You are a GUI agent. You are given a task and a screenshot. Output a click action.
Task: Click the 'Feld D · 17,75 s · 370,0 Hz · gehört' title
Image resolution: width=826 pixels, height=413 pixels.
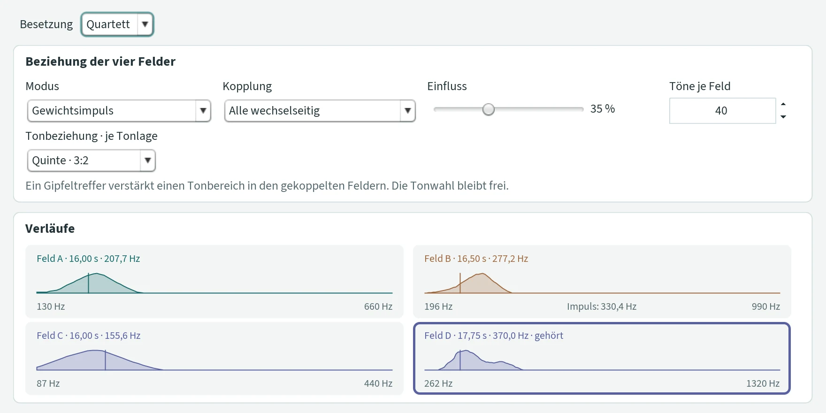pos(494,336)
